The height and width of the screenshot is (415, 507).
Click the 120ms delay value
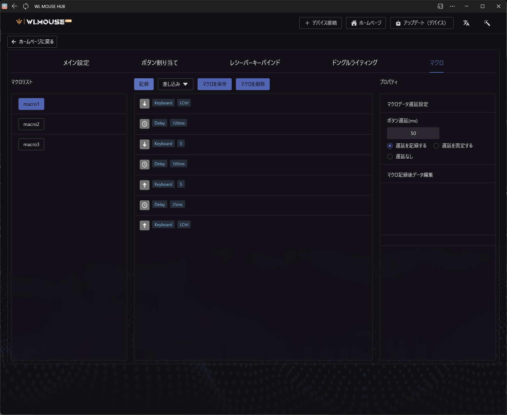179,123
